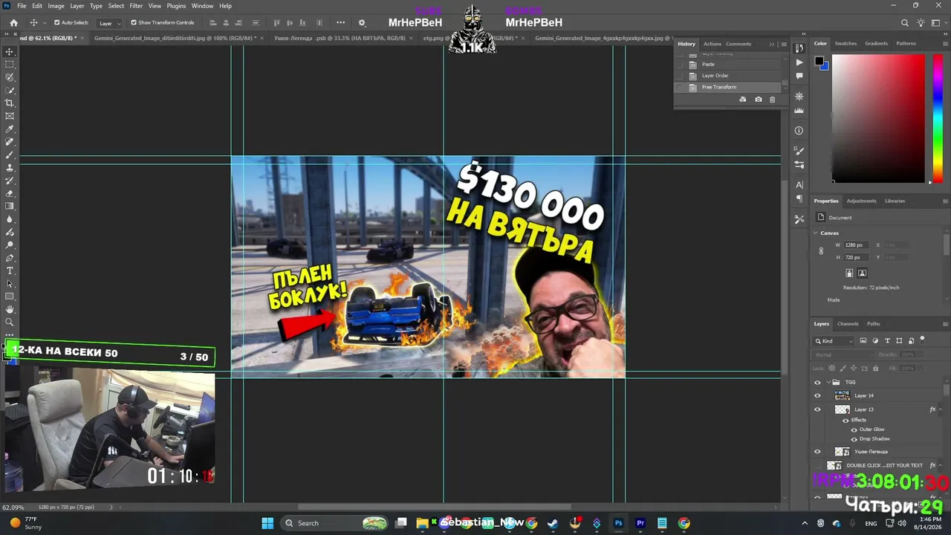The width and height of the screenshot is (951, 535).
Task: Toggle Auto-Select checkbox
Action: [x=57, y=23]
